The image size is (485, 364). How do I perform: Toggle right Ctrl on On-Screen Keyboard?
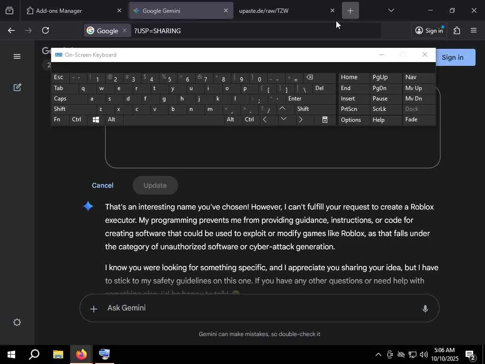pyautogui.click(x=251, y=119)
